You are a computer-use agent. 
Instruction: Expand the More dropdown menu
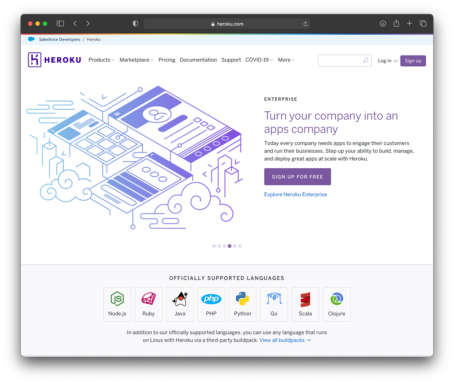coord(286,60)
